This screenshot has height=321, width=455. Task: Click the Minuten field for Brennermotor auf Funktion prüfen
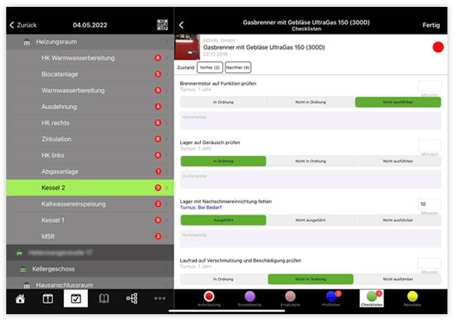430,86
